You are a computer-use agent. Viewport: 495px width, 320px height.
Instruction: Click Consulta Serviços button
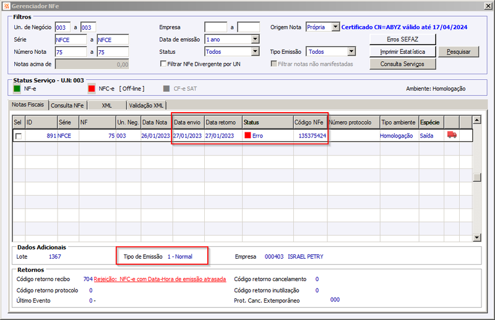point(403,64)
